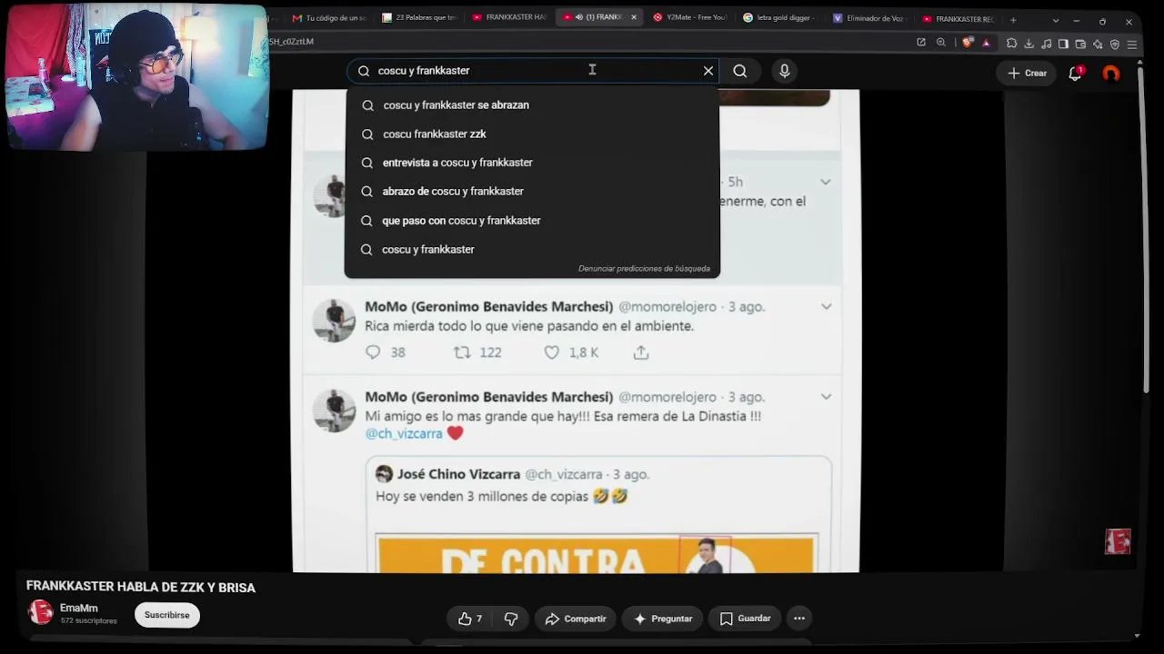Start voice search with the microphone icon
This screenshot has height=654, width=1164.
784,71
